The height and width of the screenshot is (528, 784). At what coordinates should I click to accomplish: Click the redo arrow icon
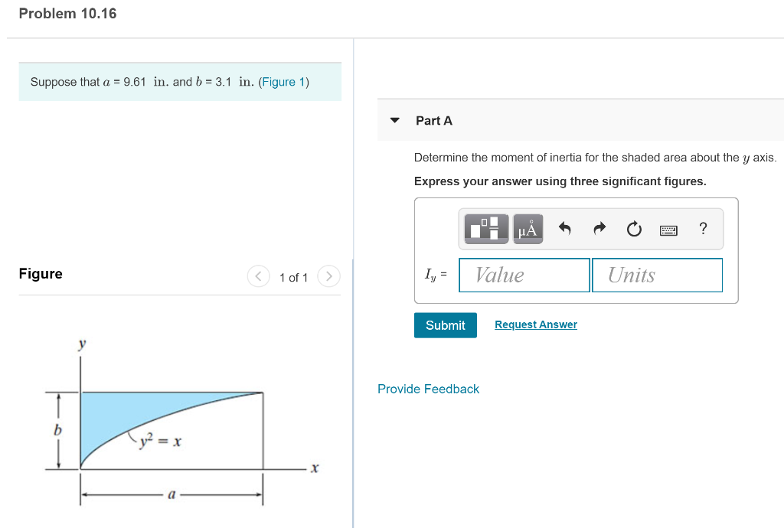pyautogui.click(x=599, y=228)
